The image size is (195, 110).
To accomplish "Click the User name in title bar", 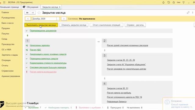I will click(179, 2).
